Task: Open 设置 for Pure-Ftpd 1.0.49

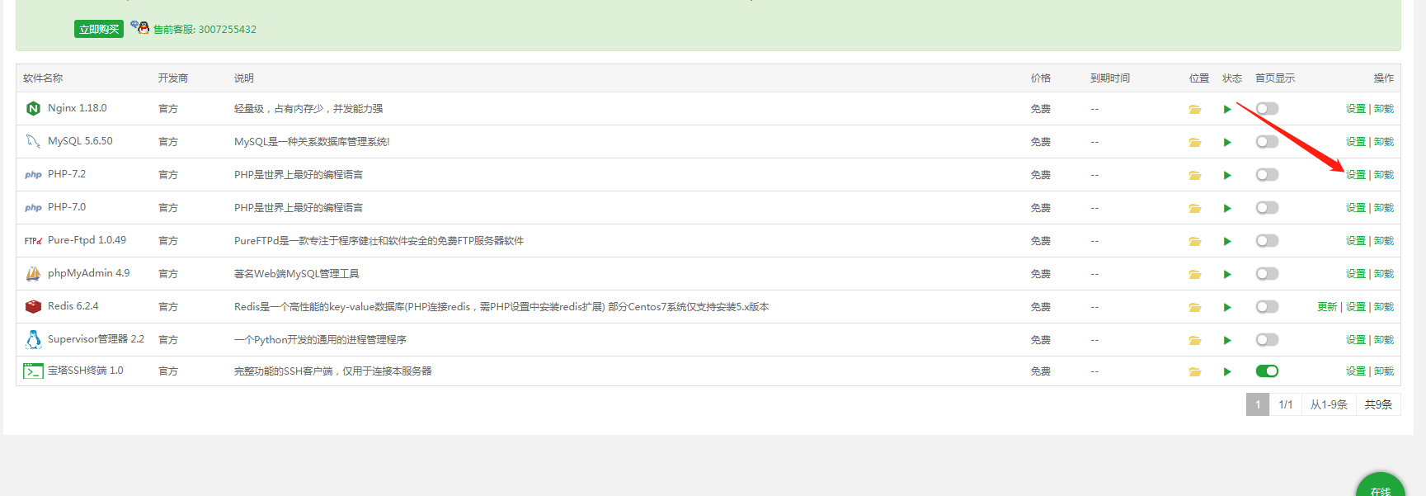Action: (x=1356, y=241)
